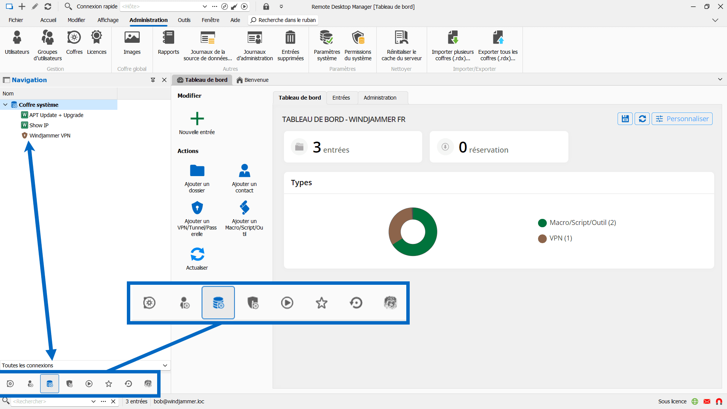Toggle the lock icon in title bar

266,6
